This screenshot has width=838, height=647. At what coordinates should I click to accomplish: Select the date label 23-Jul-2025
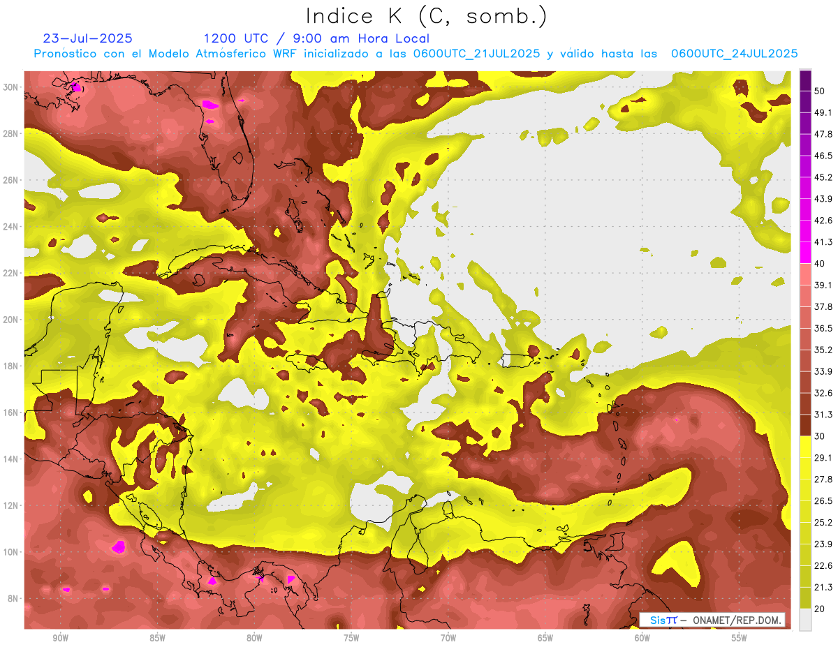coord(87,38)
